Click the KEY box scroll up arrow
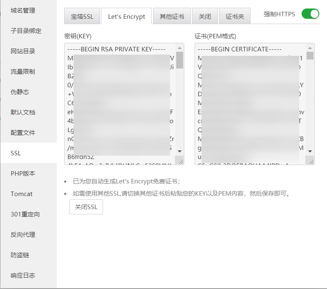Screen dimensions: 327x289 pos(179,48)
